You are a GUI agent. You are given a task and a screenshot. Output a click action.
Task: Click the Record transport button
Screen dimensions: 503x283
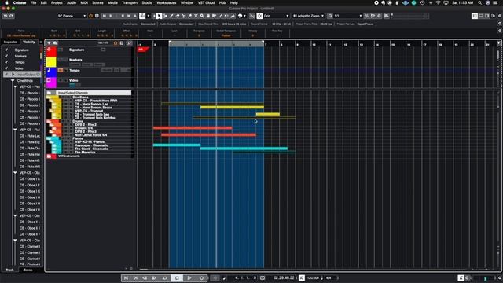coord(201,277)
